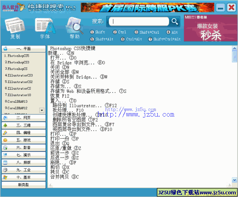Screen dimensions: 238x197
Task: Expand the 九、工业 category
Action: click(23, 170)
